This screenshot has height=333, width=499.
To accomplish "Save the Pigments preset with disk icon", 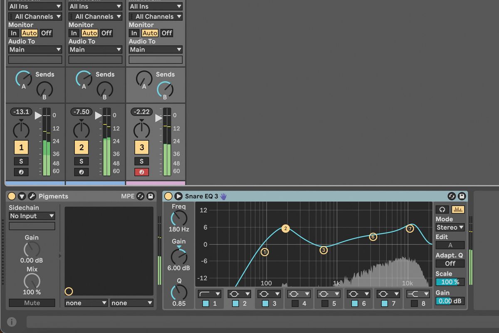I will pos(151,196).
